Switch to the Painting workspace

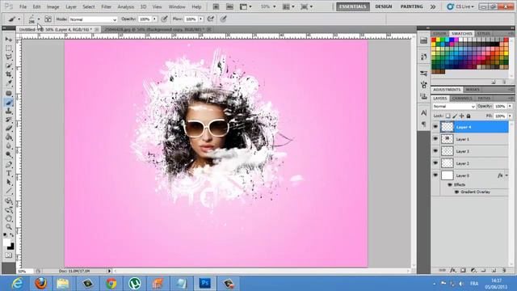411,6
